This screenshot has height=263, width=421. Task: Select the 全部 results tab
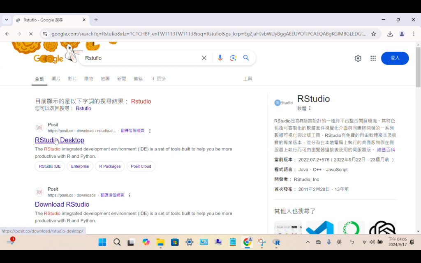tap(39, 79)
